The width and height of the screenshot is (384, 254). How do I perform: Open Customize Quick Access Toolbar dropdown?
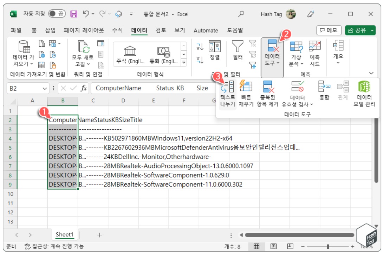[131, 14]
